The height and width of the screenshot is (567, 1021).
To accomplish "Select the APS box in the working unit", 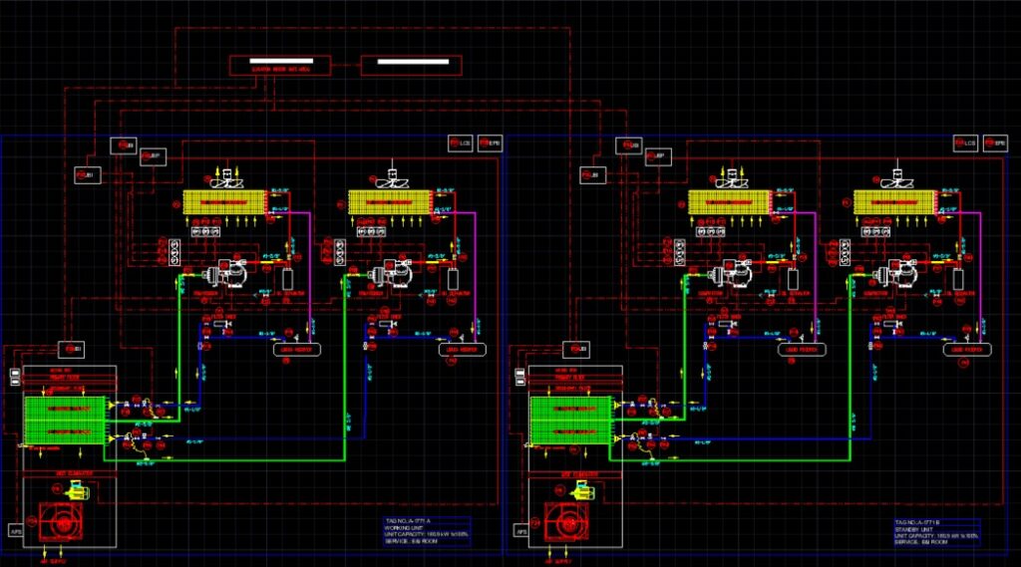I will (16, 530).
